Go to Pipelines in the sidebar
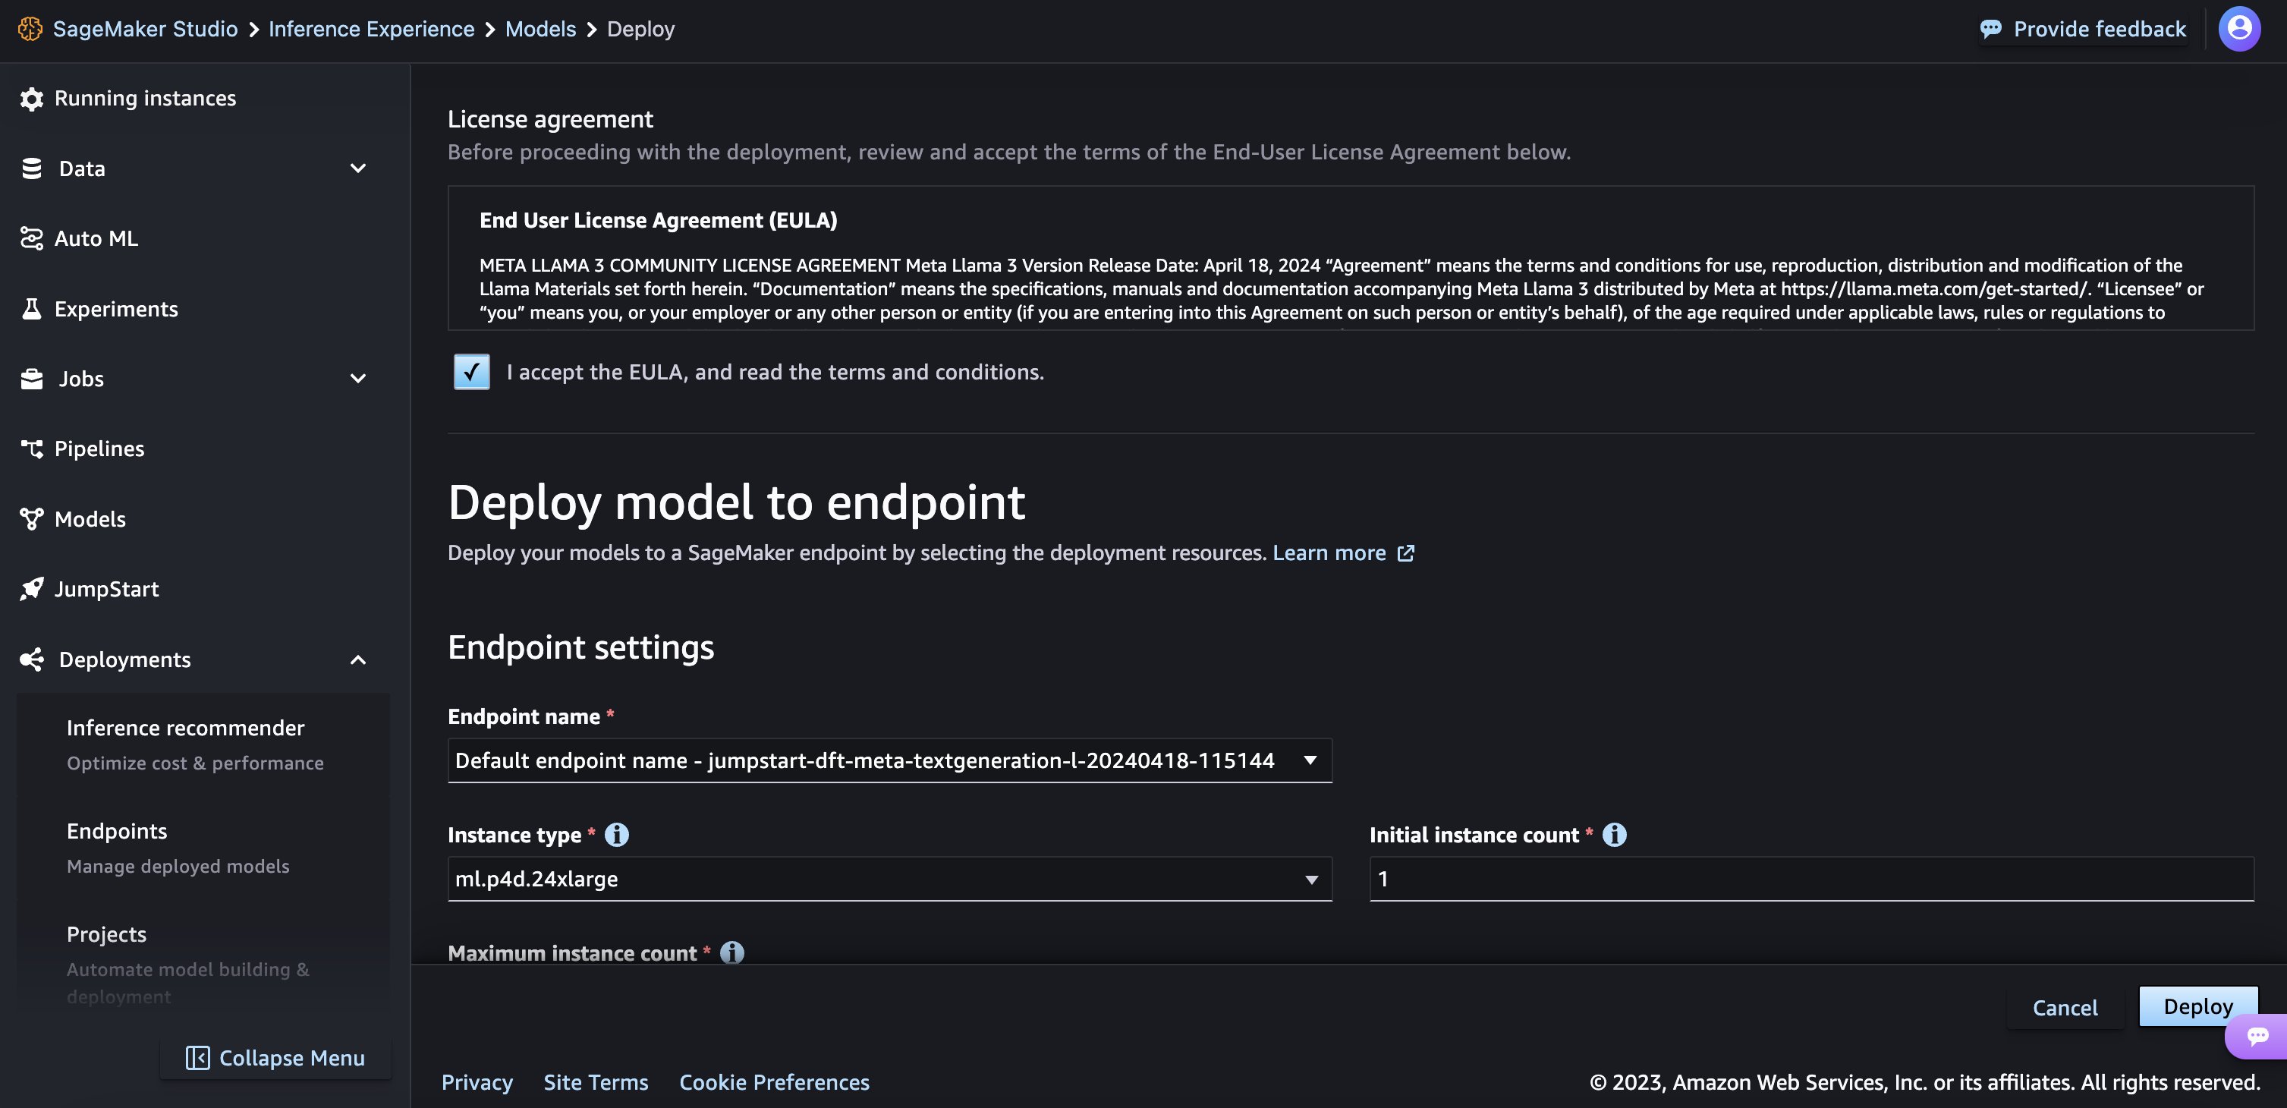2287x1108 pixels. [99, 449]
